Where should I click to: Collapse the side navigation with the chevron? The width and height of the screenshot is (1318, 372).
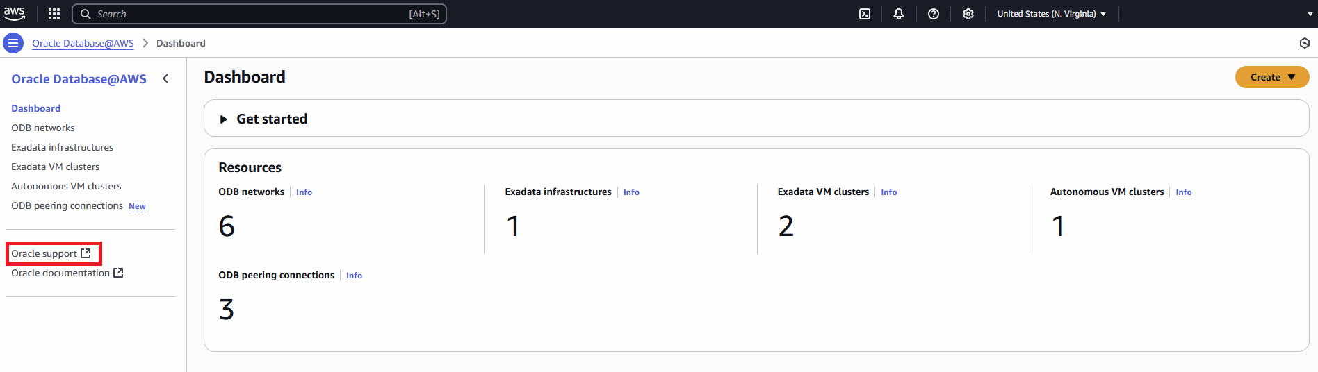(x=165, y=78)
